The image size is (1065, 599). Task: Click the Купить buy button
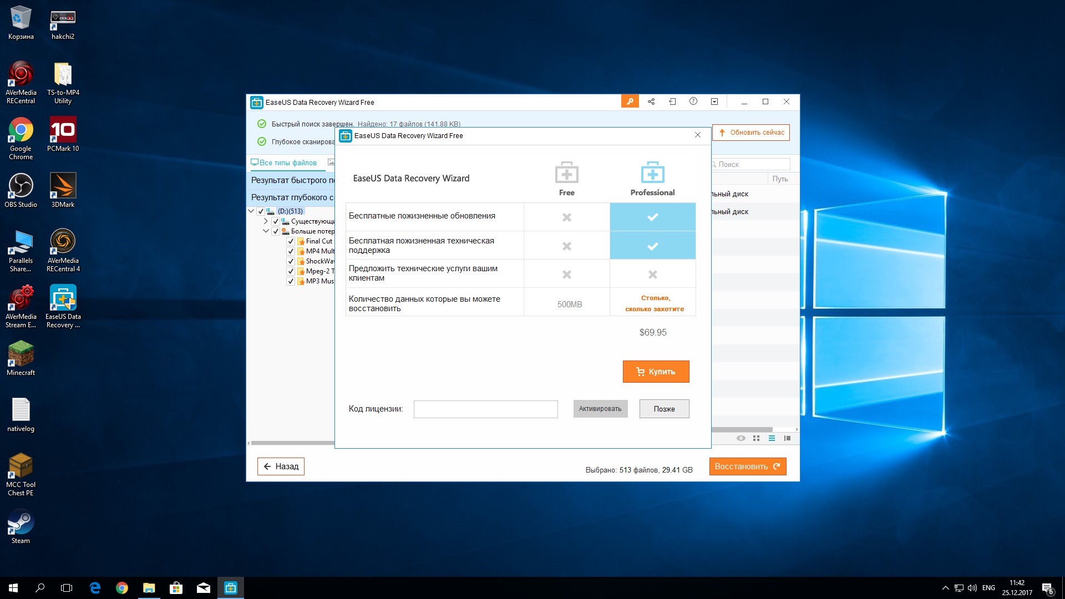(656, 372)
